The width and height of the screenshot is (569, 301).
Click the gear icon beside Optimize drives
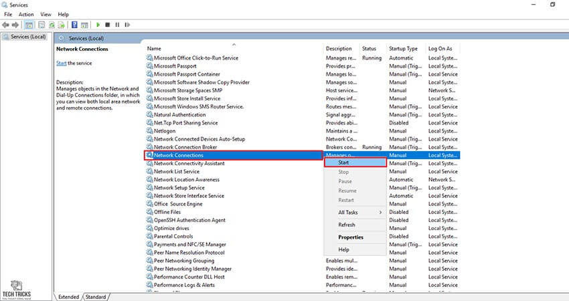click(x=149, y=228)
